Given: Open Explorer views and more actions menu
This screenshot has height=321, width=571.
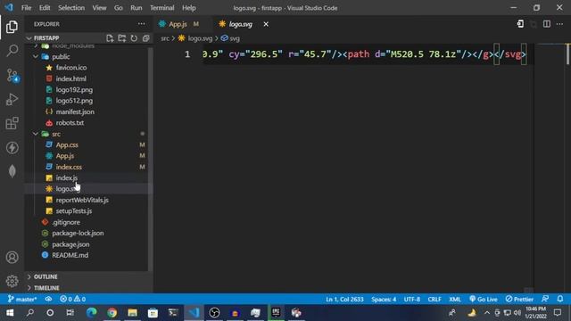Looking at the screenshot, I should (141, 24).
